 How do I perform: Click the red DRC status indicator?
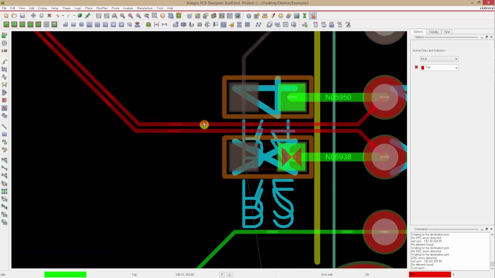pyautogui.click(x=430, y=275)
